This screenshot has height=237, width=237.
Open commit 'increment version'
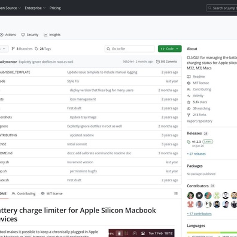[80, 162]
